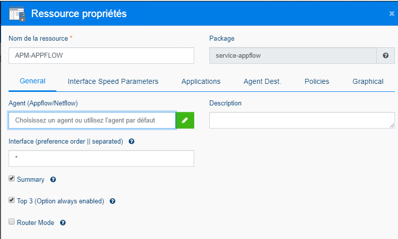
Task: Click the resource properties header icon
Action: click(x=17, y=14)
